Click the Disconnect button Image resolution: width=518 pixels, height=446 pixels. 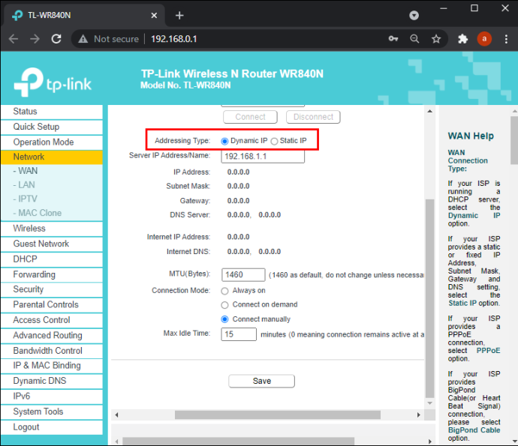313,117
